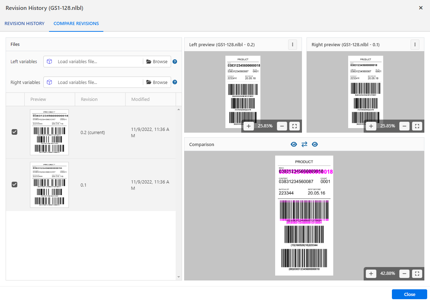This screenshot has height=302, width=430.
Task: Open help for Left variables
Action: [x=175, y=61]
